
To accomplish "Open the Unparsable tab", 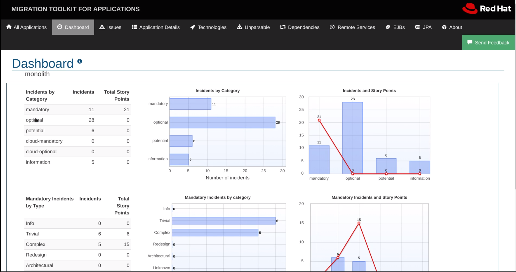I will (253, 27).
